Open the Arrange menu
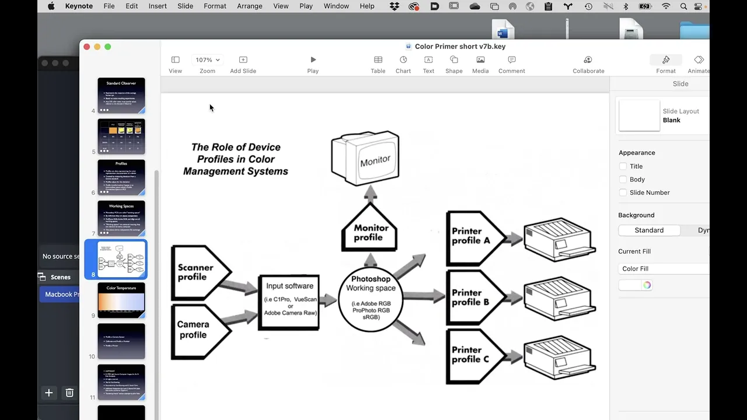 pos(250,6)
